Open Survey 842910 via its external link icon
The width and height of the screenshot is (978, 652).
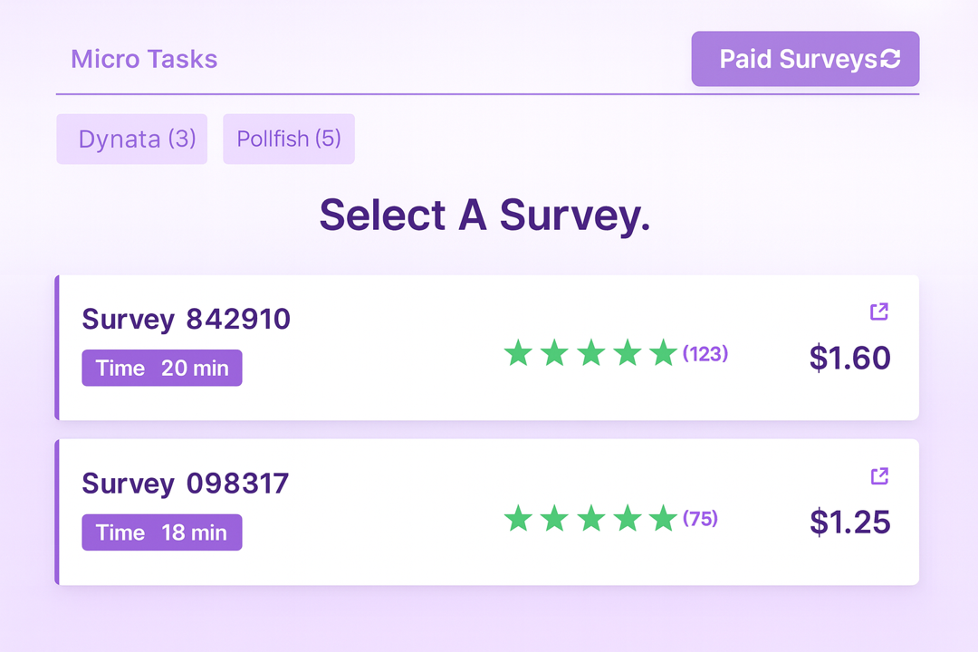click(x=878, y=312)
